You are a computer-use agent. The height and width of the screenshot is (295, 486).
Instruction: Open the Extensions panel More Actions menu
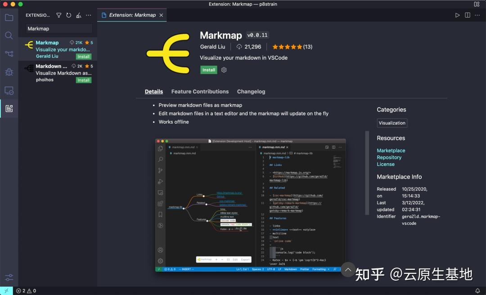(x=88, y=15)
